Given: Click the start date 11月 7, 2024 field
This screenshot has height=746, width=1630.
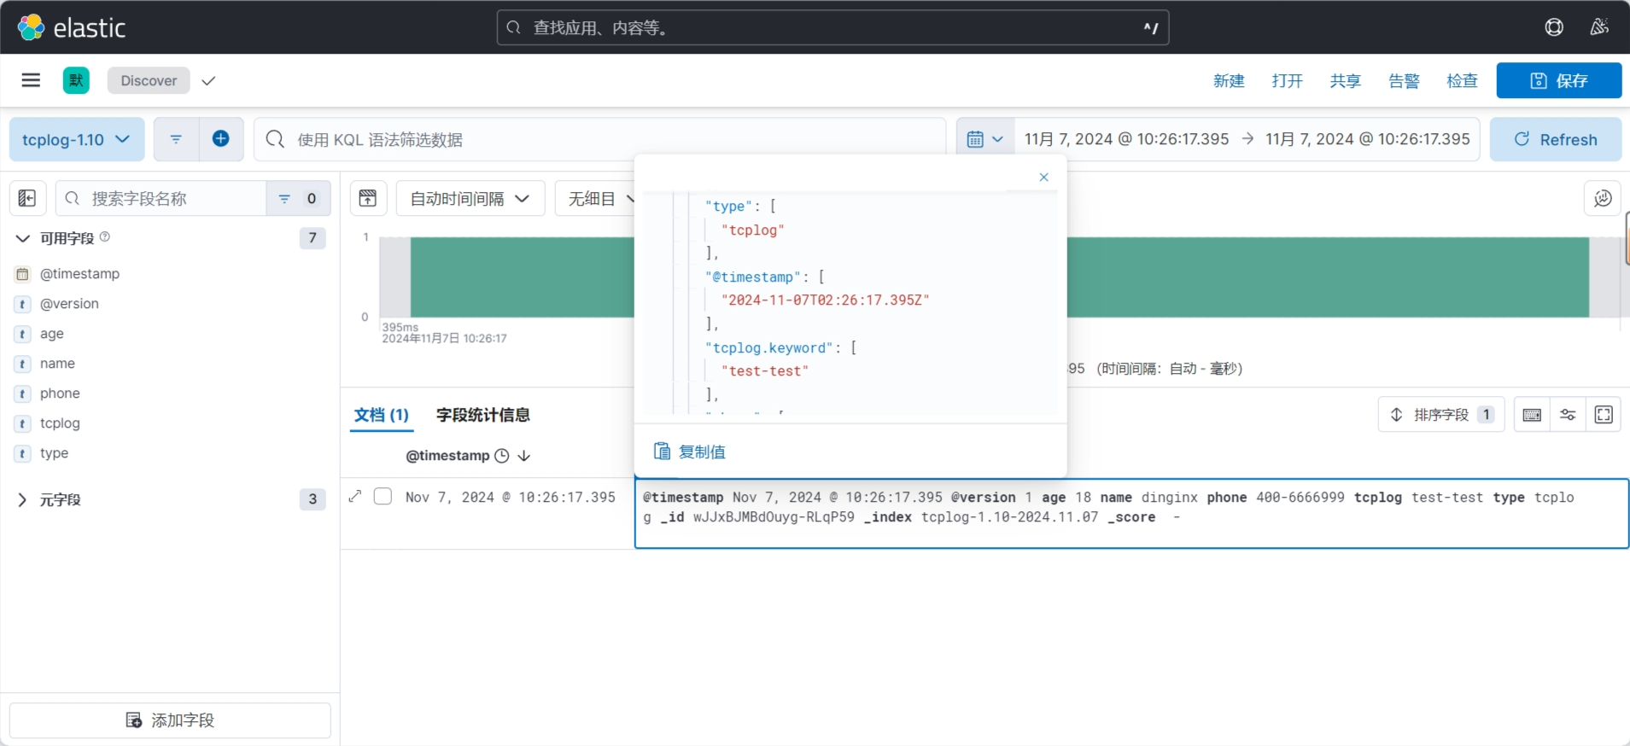Looking at the screenshot, I should click(1126, 139).
